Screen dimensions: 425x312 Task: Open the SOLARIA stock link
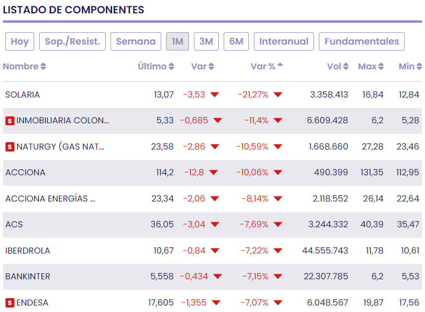(x=22, y=95)
